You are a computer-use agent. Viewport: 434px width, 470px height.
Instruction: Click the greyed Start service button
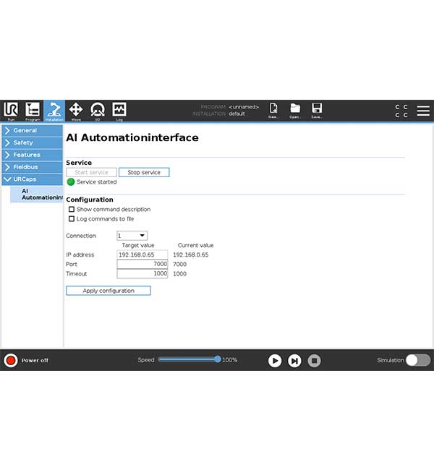[91, 172]
